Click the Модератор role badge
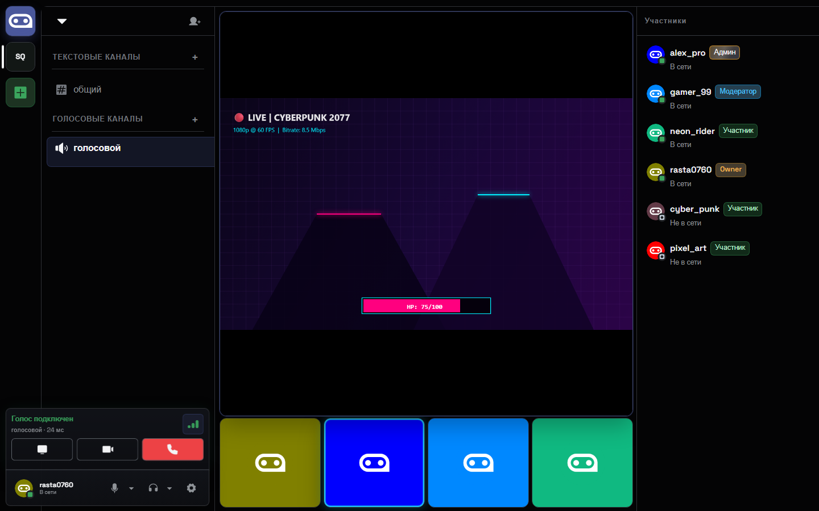 [x=738, y=91]
